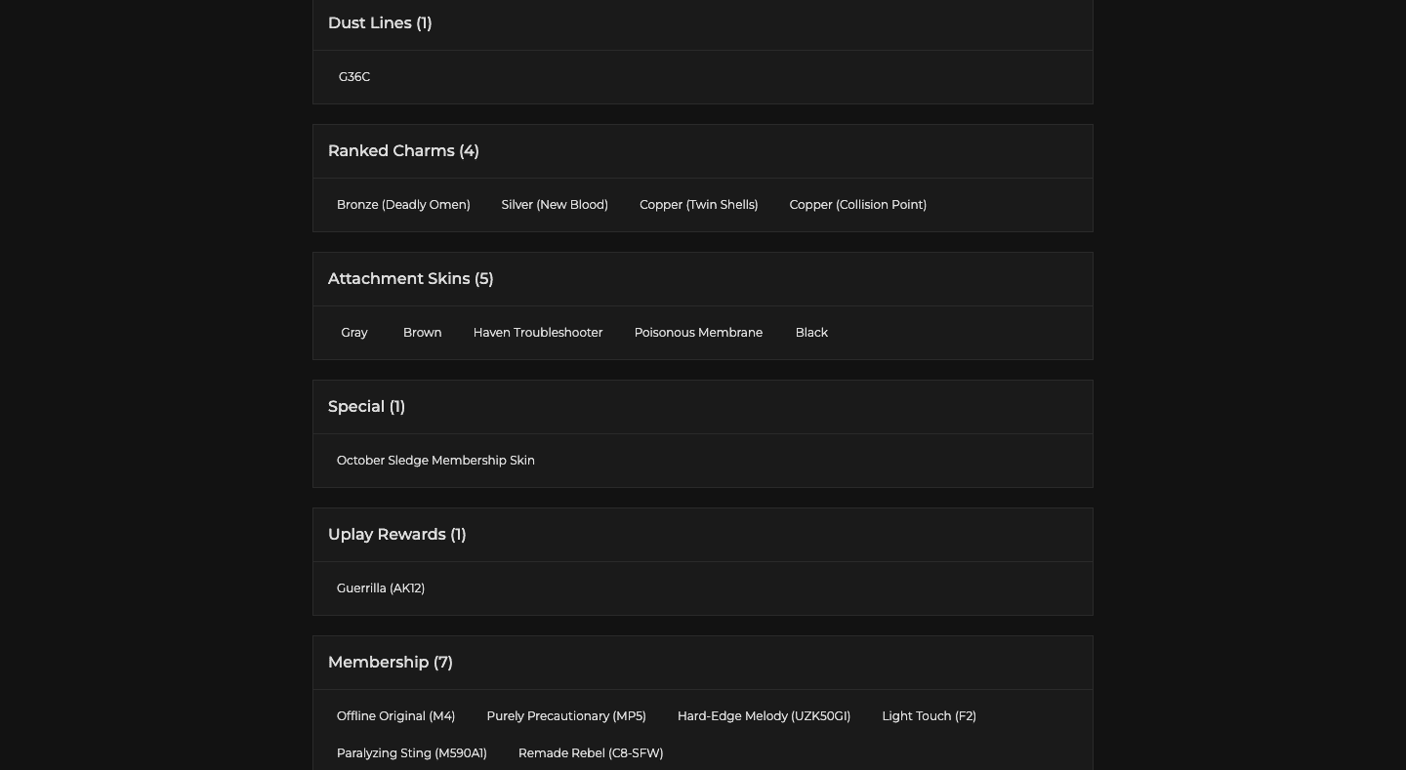The height and width of the screenshot is (770, 1406).
Task: Select the Gray attachment skin
Action: click(354, 333)
